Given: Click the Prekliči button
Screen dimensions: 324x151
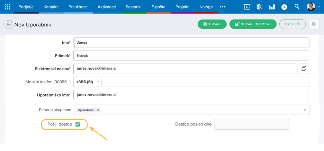Looking at the screenshot, I should (x=293, y=24).
